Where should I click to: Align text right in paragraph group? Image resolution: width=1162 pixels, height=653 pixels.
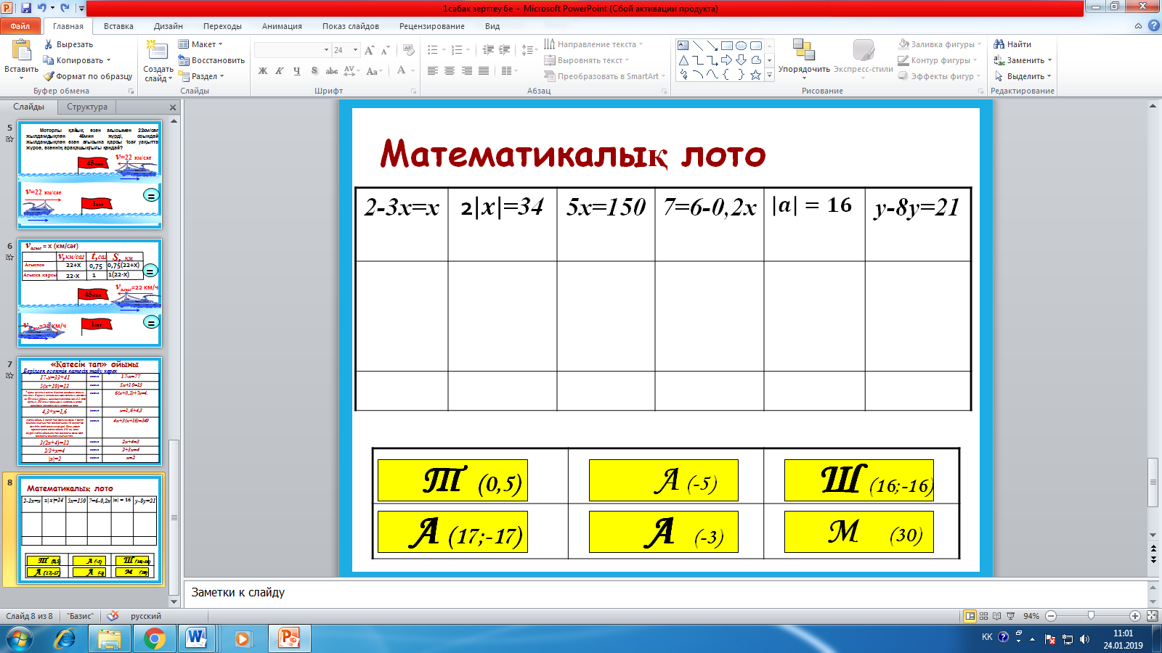pos(467,70)
